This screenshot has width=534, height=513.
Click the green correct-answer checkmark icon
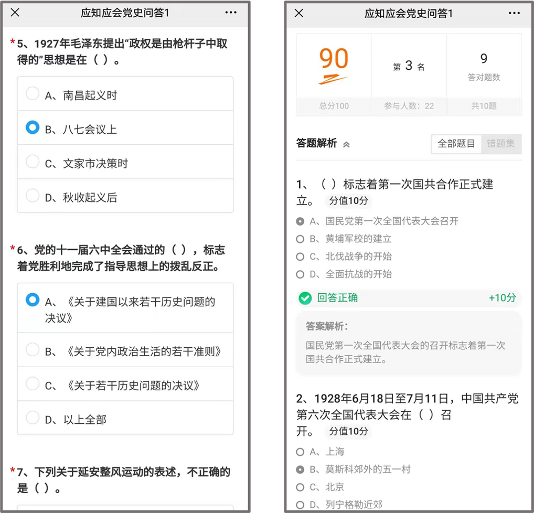[x=305, y=298]
